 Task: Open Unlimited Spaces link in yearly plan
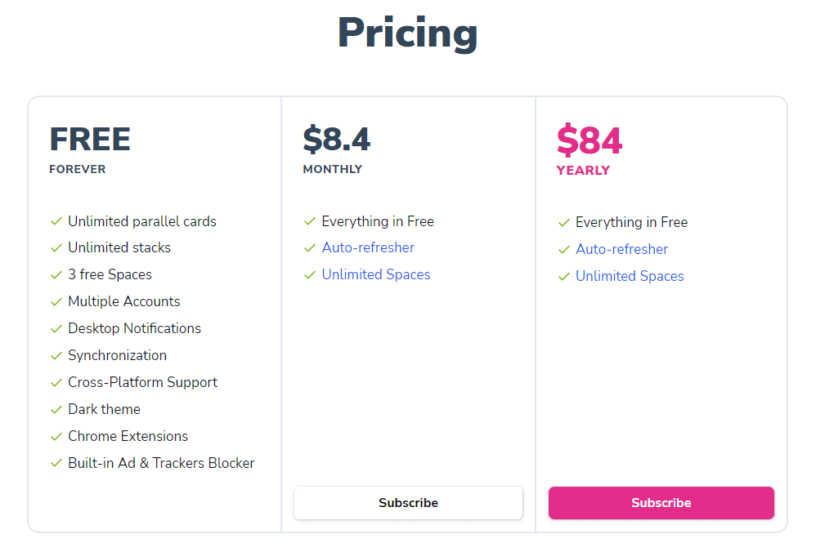click(x=630, y=276)
